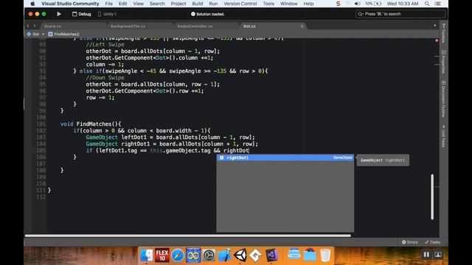The image size is (472, 265).
Task: Click the volume icon in menu bar
Action: 357,4
